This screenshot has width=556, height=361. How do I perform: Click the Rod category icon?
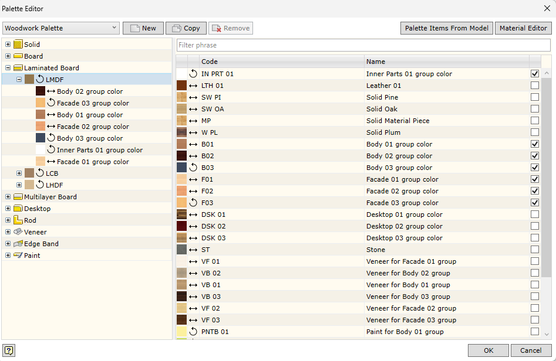(18, 220)
